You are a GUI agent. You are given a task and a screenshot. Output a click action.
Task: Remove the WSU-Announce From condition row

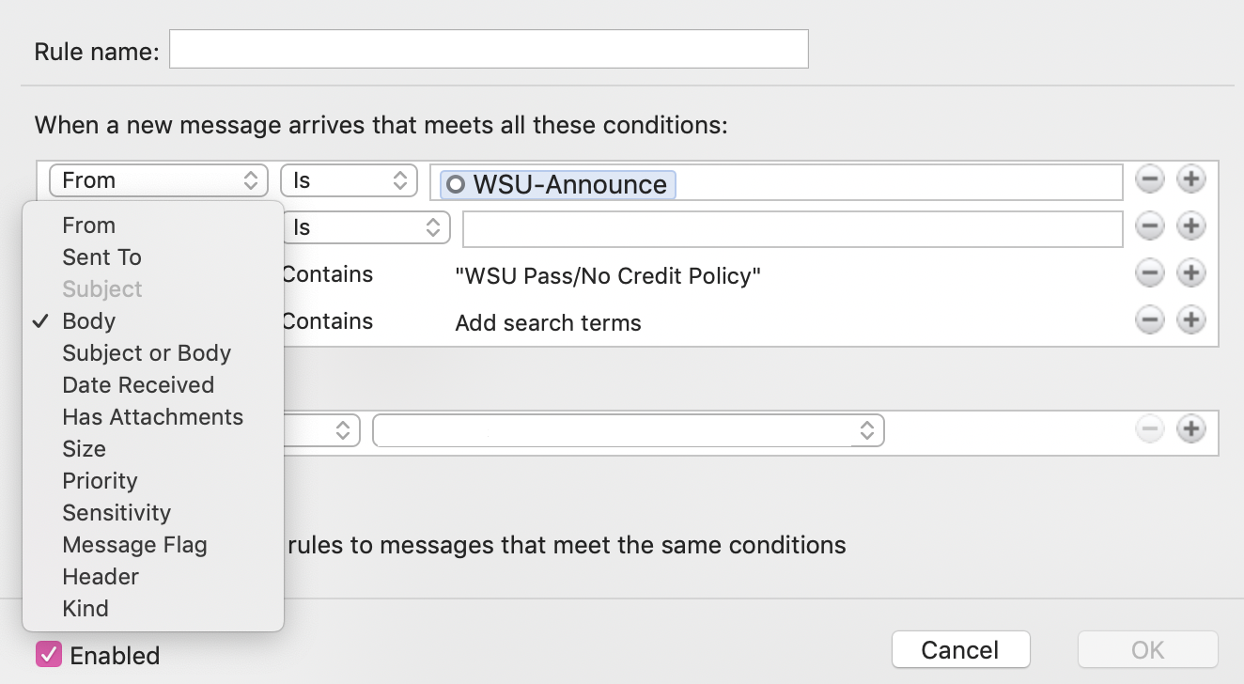[1150, 179]
